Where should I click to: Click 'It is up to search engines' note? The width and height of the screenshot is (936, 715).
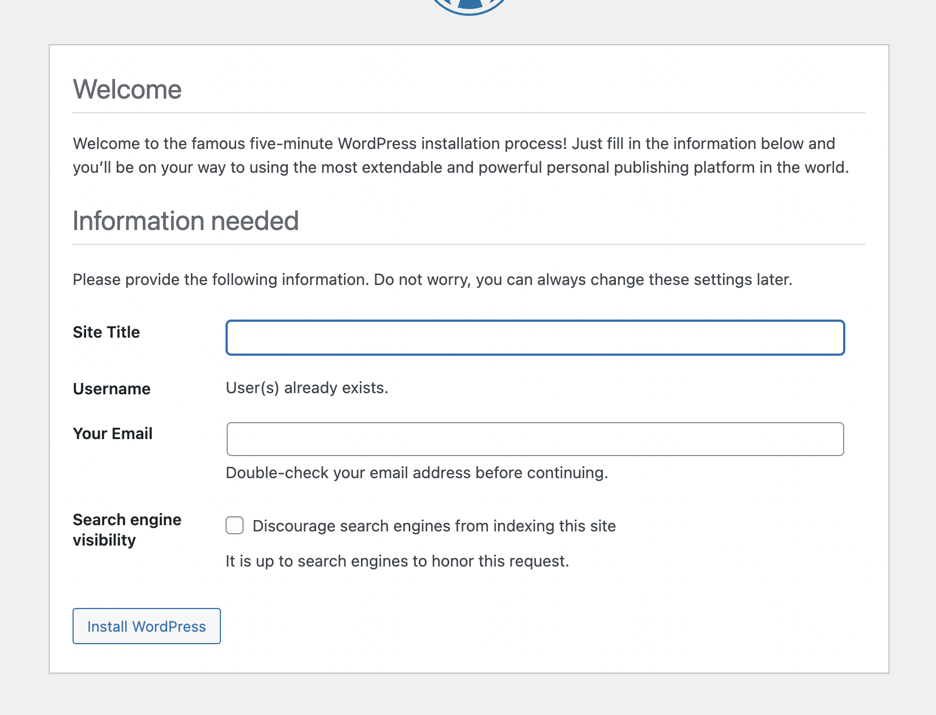point(397,561)
